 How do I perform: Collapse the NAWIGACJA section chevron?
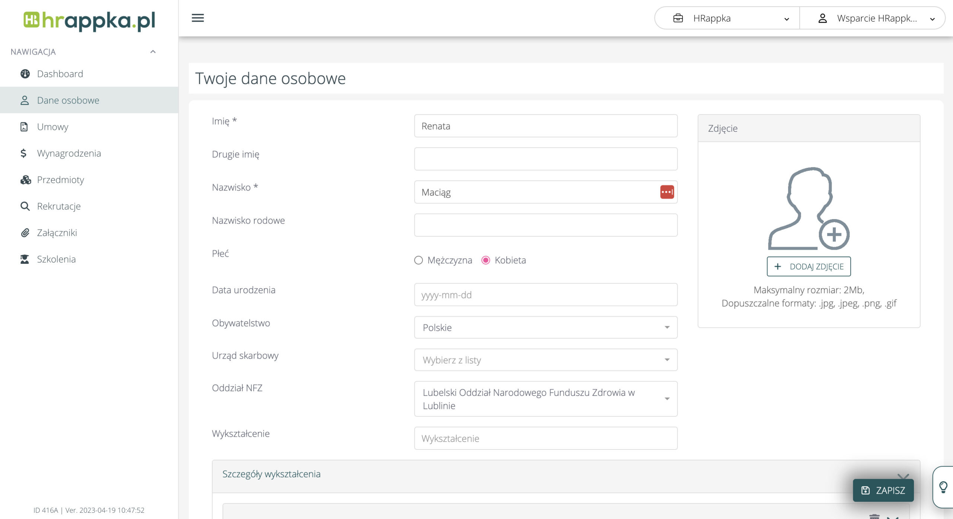[153, 52]
